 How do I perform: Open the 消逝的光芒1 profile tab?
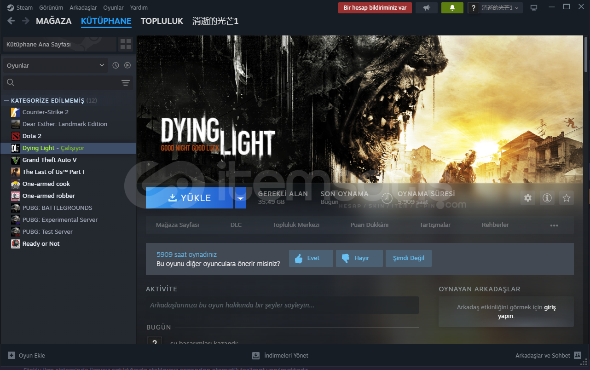click(215, 21)
